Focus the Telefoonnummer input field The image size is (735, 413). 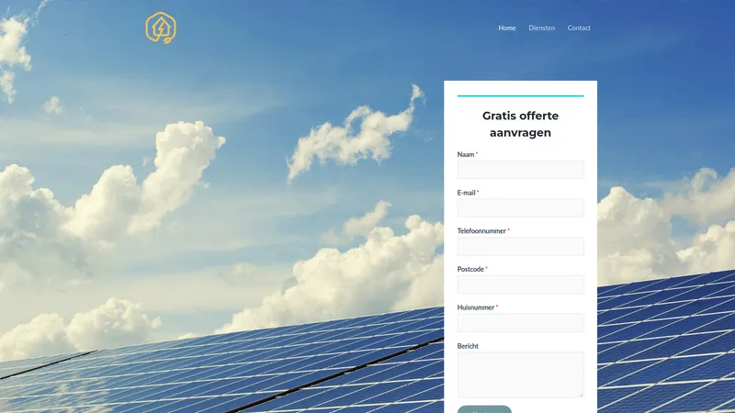click(520, 246)
